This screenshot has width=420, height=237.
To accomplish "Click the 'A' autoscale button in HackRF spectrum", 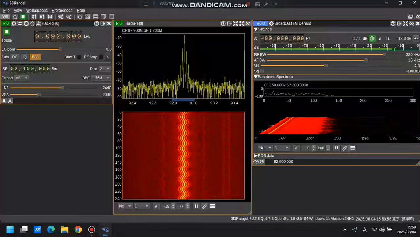I will 156,206.
